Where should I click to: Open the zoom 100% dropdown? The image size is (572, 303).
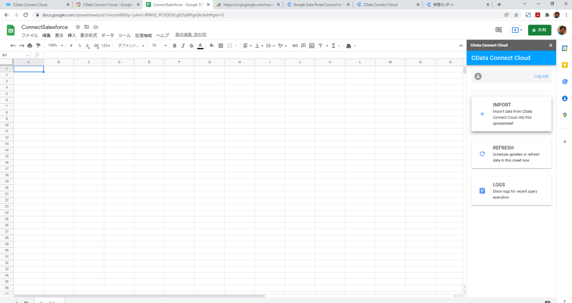tap(55, 46)
